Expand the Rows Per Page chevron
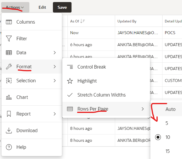Viewport: 182px width, 159px height. (x=143, y=109)
